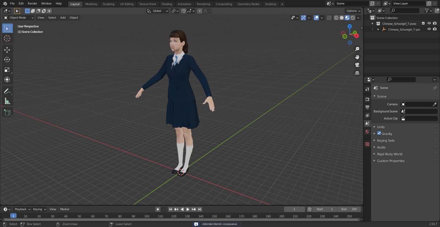Switch to Wireframe shading
Screen dimensions: 440x227
click(x=336, y=18)
